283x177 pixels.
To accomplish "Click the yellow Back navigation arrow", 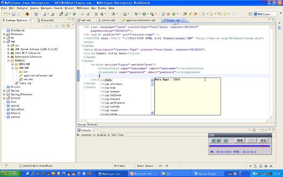I will [225, 14].
